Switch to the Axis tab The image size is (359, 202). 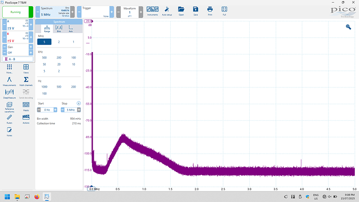click(x=71, y=29)
